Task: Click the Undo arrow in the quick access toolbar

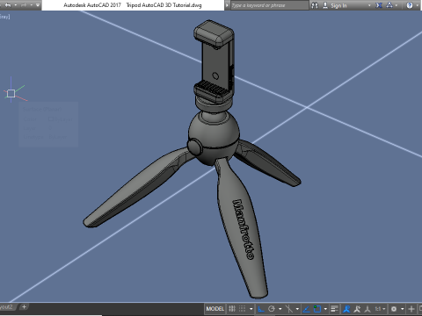Action: pos(8,5)
